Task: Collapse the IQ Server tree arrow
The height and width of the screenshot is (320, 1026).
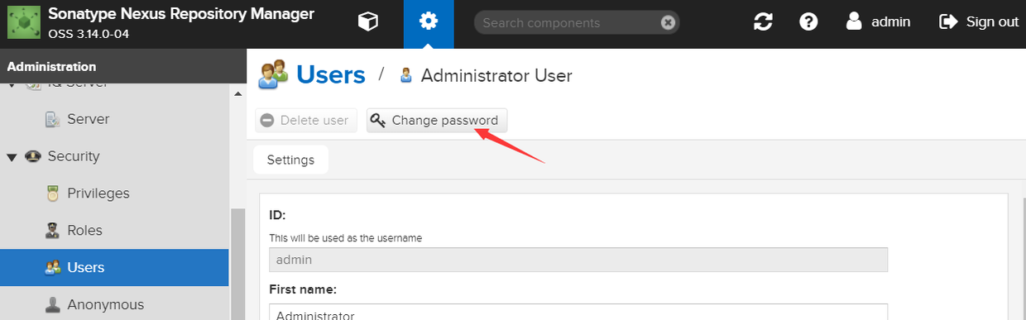Action: 12,84
